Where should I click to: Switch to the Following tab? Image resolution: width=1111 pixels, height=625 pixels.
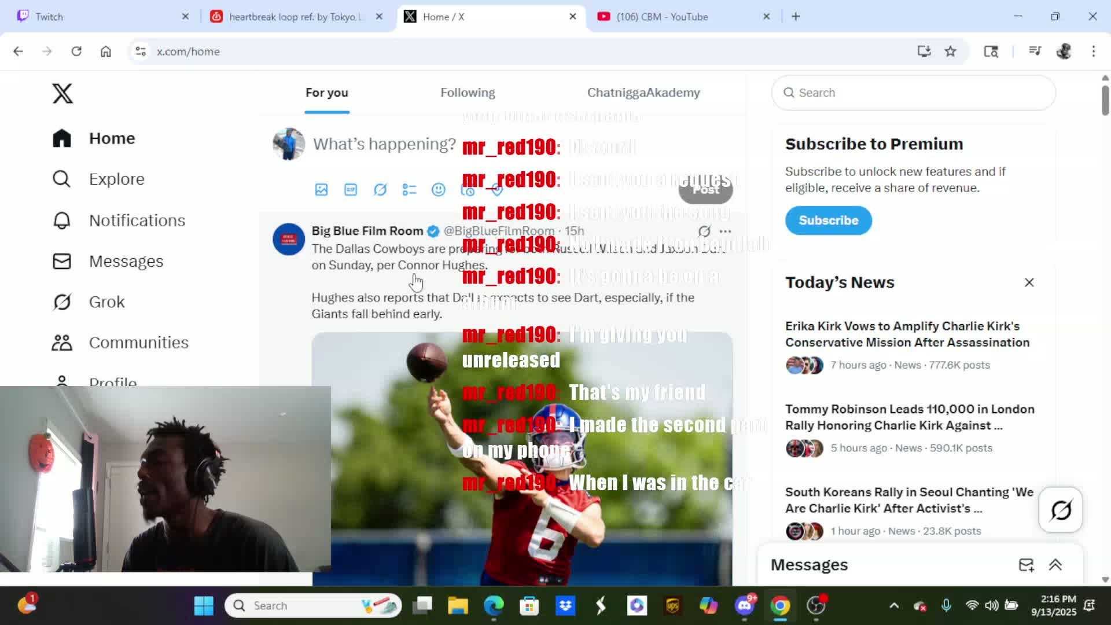click(x=468, y=93)
